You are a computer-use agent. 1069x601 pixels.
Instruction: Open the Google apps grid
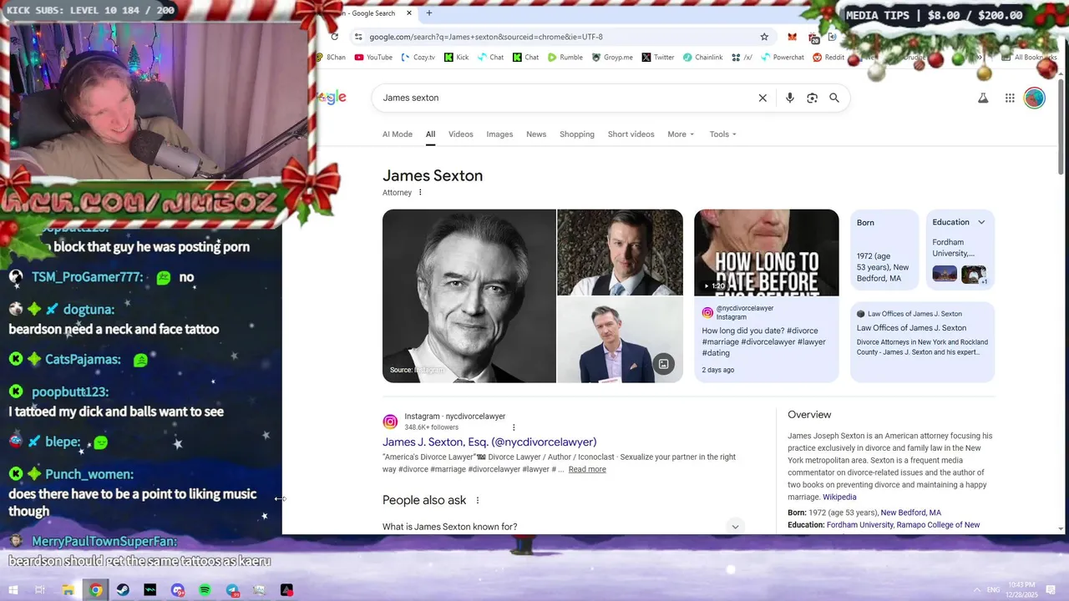[1010, 98]
